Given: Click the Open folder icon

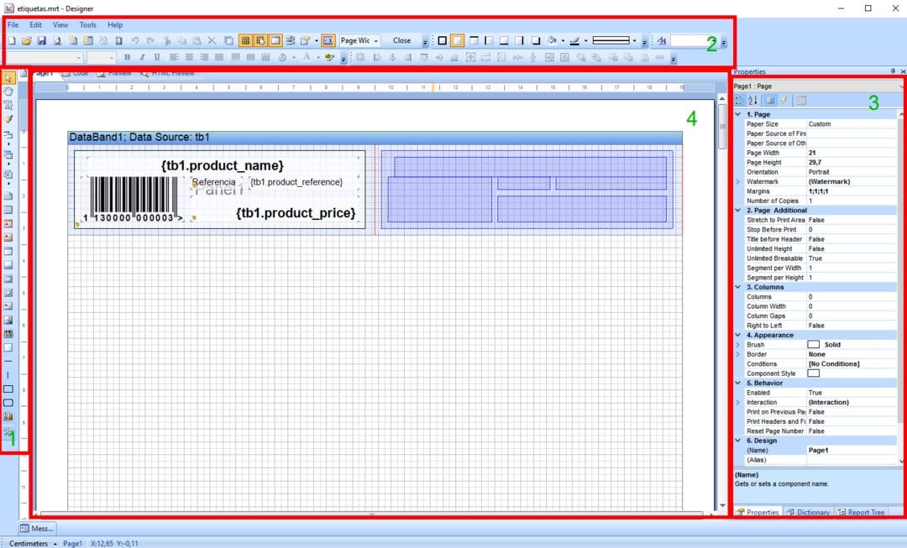Looking at the screenshot, I should point(26,40).
